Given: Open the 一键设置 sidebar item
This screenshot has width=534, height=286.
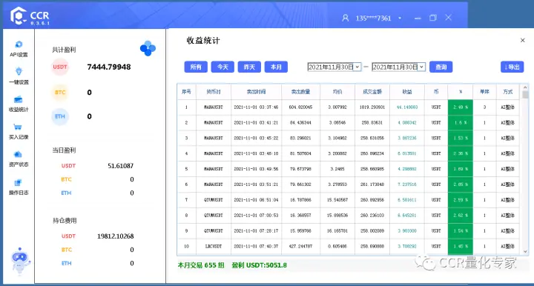Looking at the screenshot, I should coord(19,76).
